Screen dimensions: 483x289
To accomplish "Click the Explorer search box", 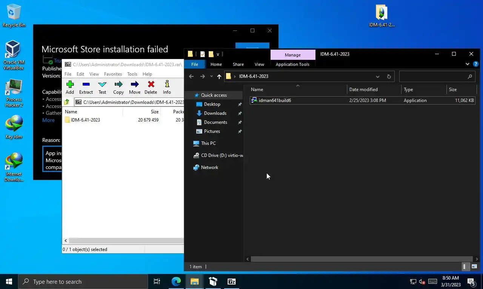I will 437,76.
